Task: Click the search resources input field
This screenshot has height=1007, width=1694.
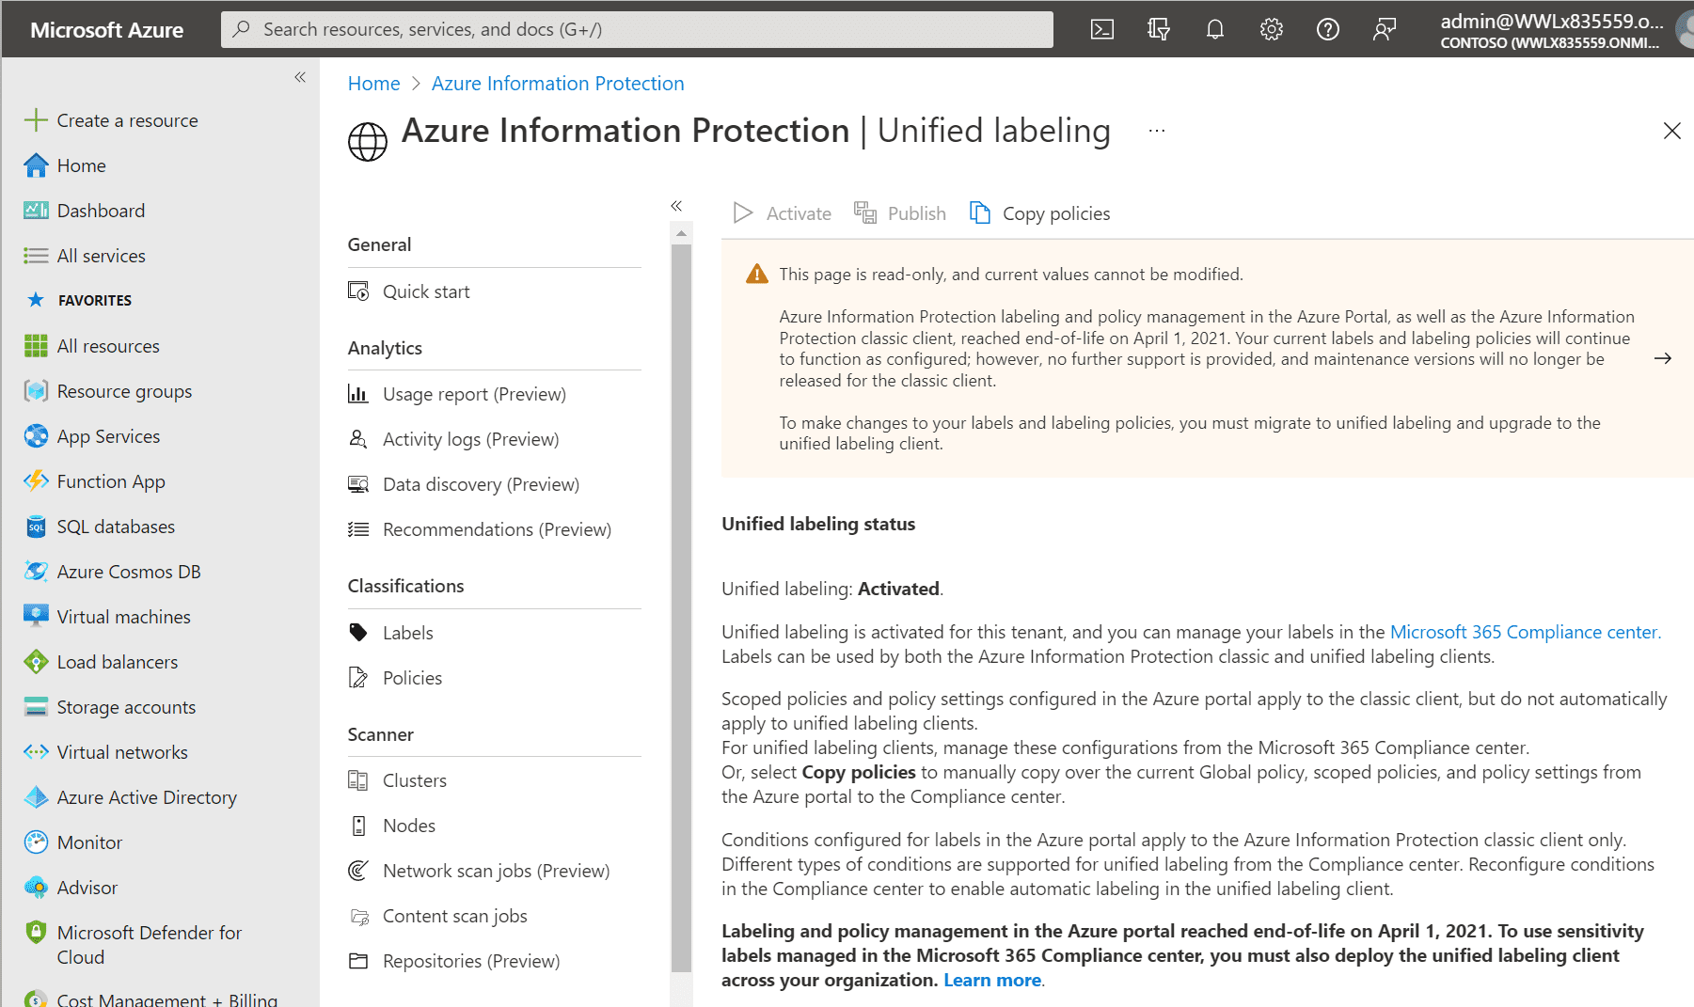Action: tap(638, 29)
